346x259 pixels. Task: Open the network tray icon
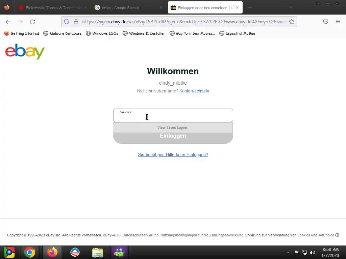tap(304, 252)
